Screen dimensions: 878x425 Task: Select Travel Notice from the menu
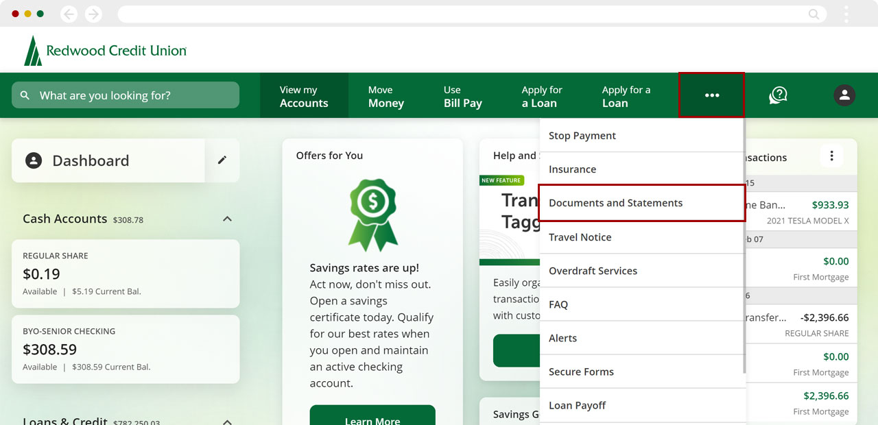(x=641, y=237)
